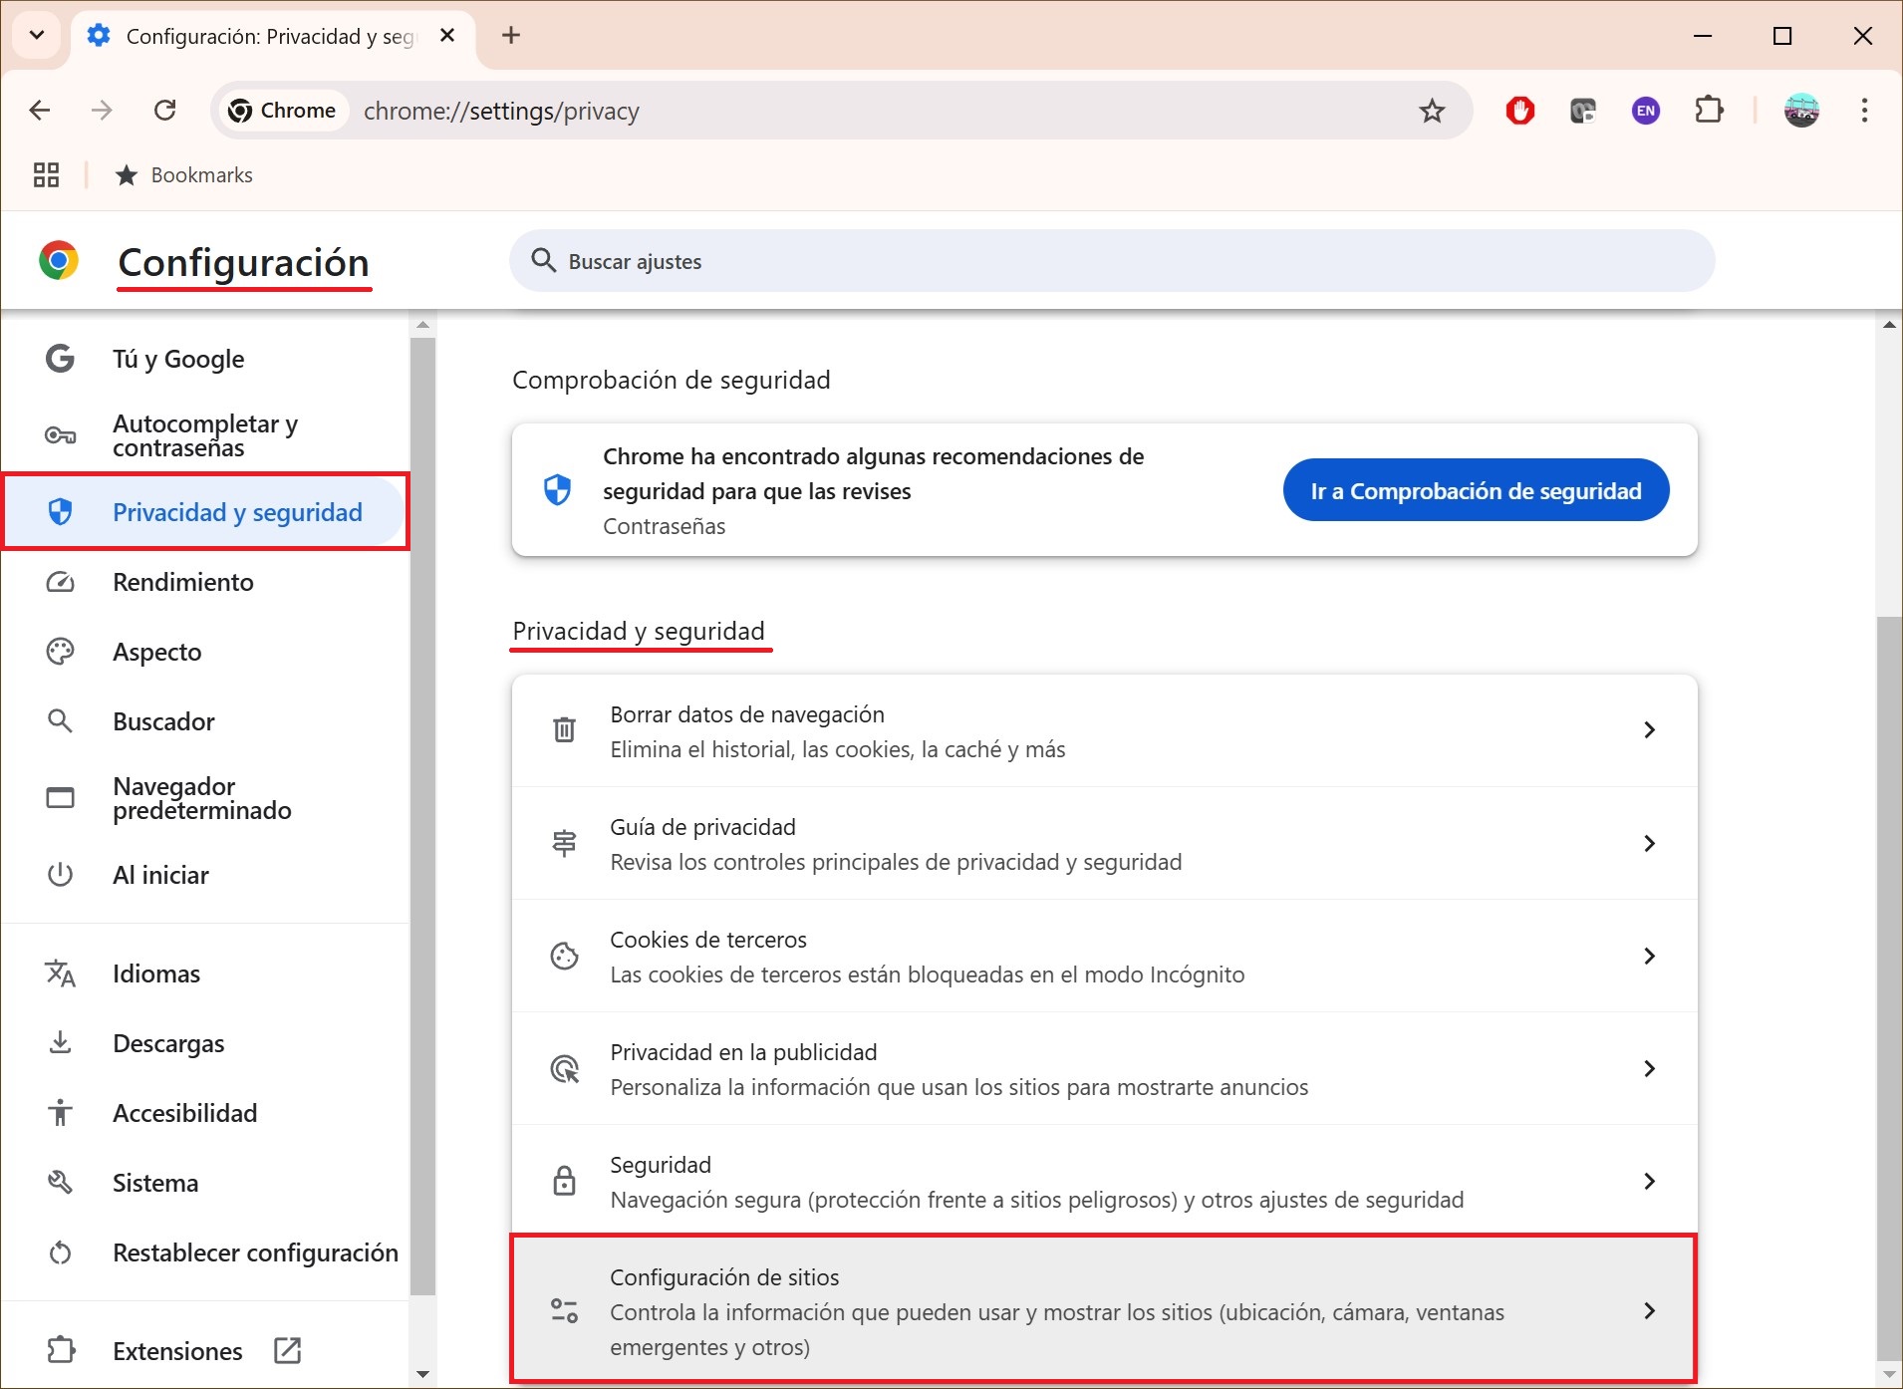Bookmark this page with the star icon
This screenshot has height=1389, width=1903.
[1432, 111]
